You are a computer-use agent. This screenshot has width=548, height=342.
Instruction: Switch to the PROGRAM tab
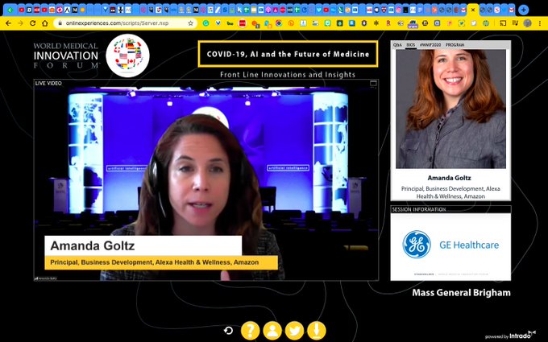pyautogui.click(x=455, y=45)
